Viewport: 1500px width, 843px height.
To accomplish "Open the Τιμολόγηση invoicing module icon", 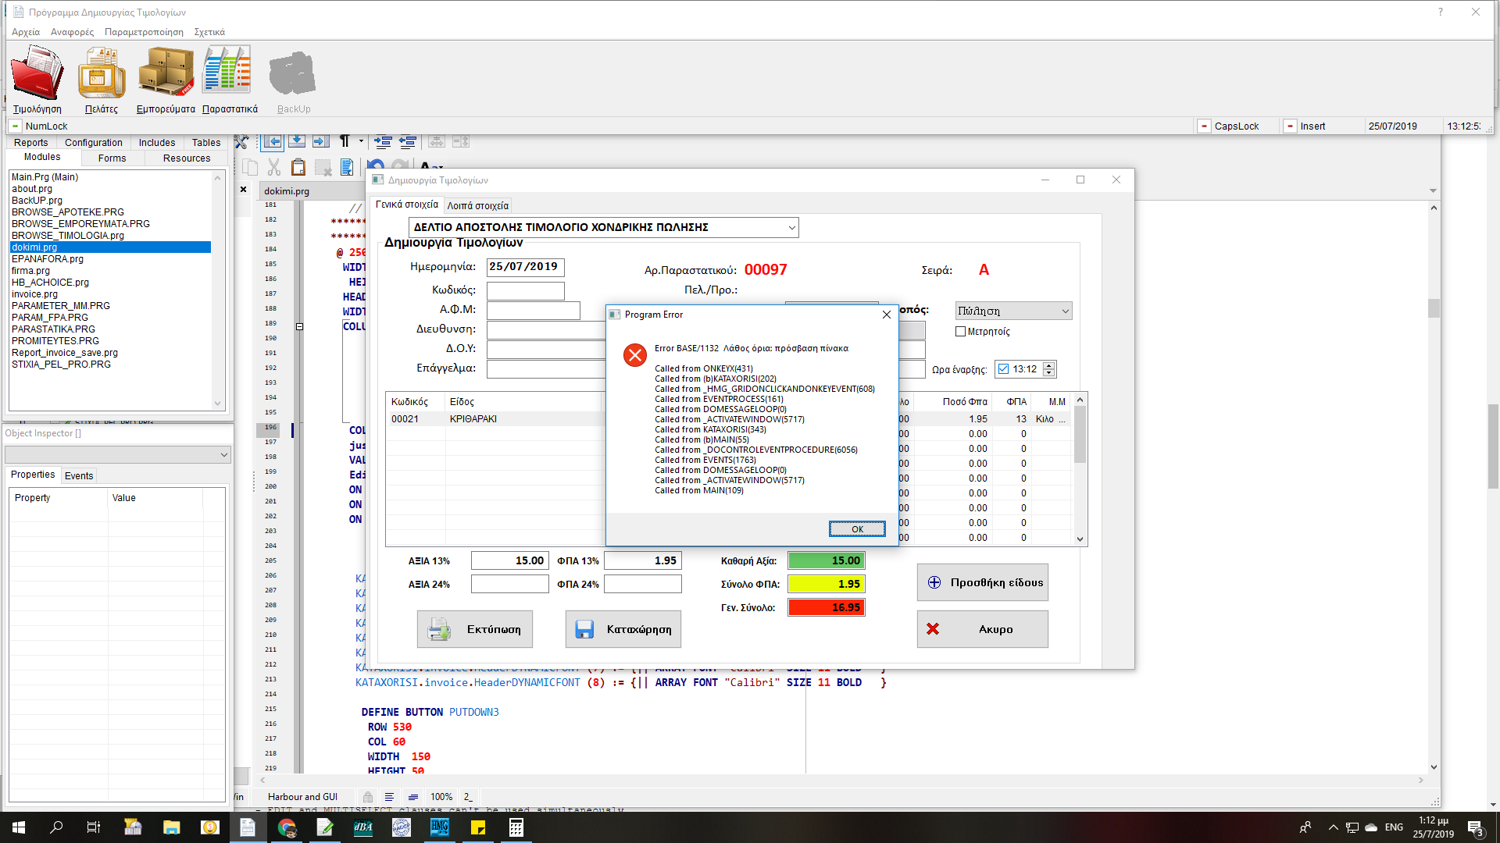I will (37, 80).
